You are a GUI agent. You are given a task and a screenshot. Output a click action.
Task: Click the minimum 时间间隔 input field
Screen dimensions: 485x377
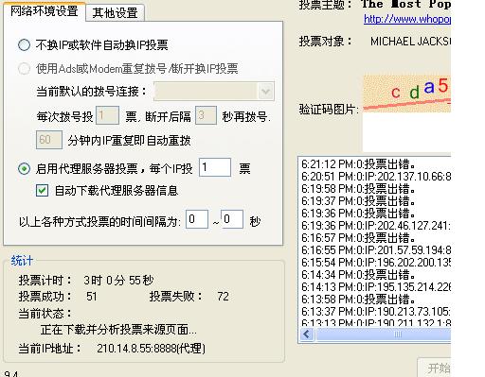pyautogui.click(x=197, y=219)
